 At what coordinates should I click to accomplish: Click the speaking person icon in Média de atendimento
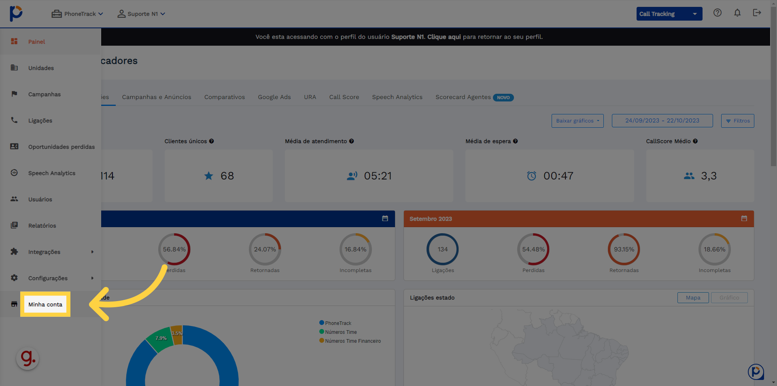point(352,176)
